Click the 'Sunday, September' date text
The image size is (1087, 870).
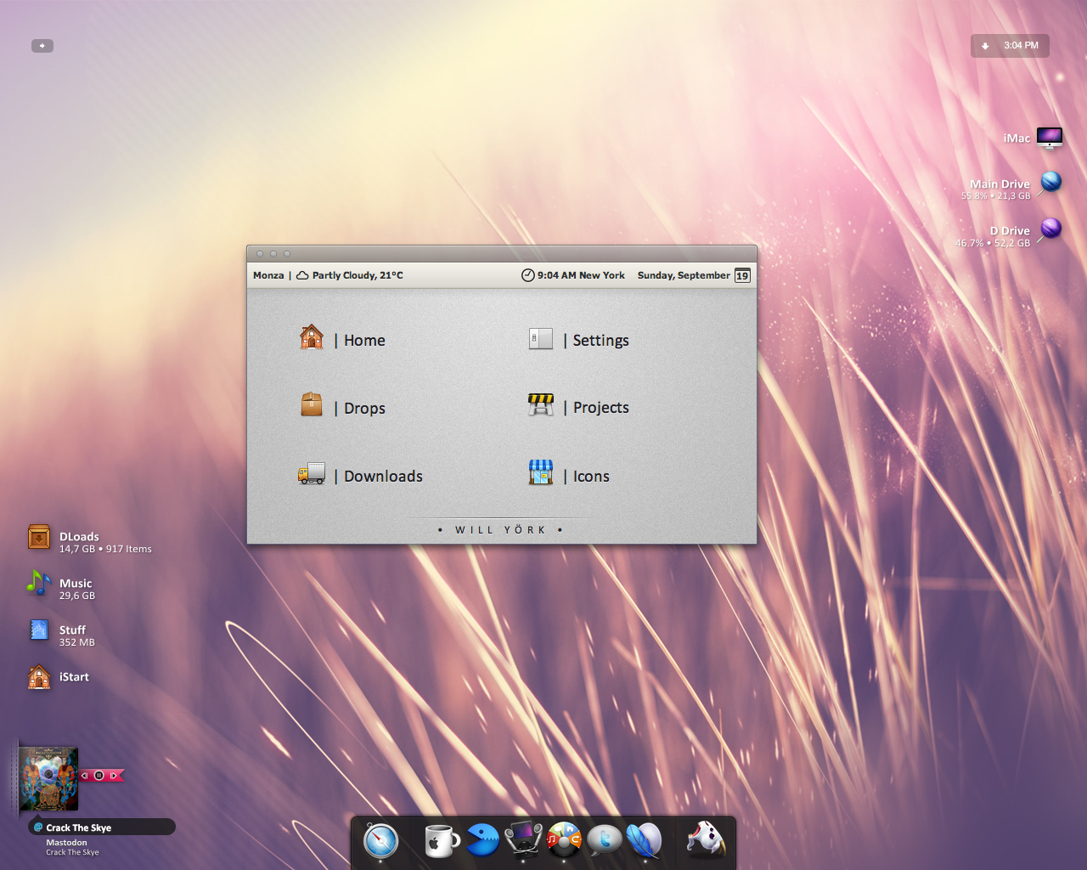(x=684, y=275)
